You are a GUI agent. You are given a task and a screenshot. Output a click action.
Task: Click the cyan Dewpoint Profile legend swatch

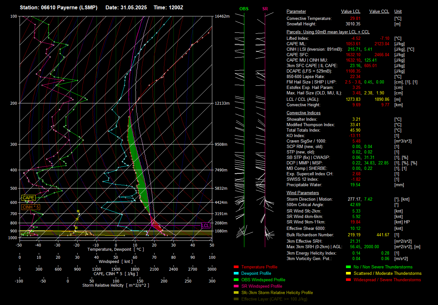click(236, 274)
